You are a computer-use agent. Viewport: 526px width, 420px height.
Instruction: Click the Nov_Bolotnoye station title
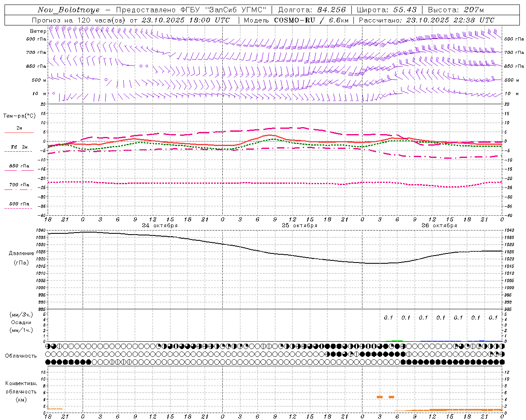69,10
